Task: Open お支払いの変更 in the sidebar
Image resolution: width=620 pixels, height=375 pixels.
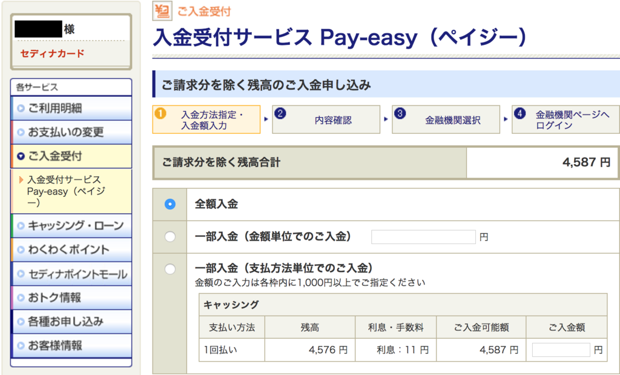Action: click(71, 132)
